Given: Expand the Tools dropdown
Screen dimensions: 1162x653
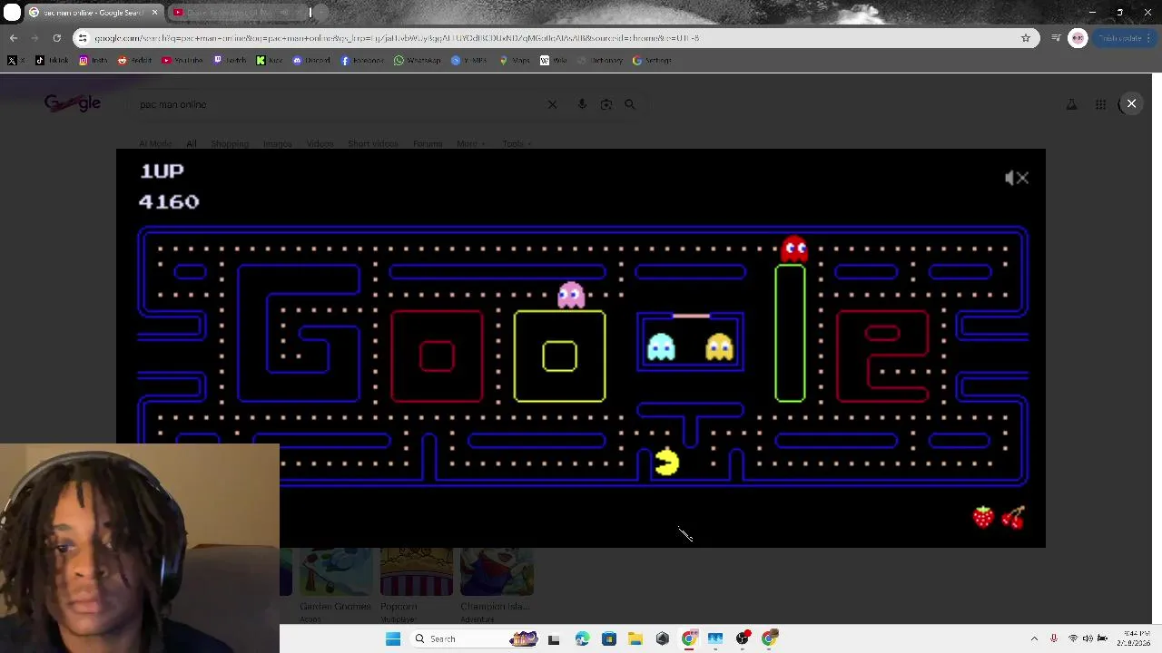Looking at the screenshot, I should (x=517, y=144).
